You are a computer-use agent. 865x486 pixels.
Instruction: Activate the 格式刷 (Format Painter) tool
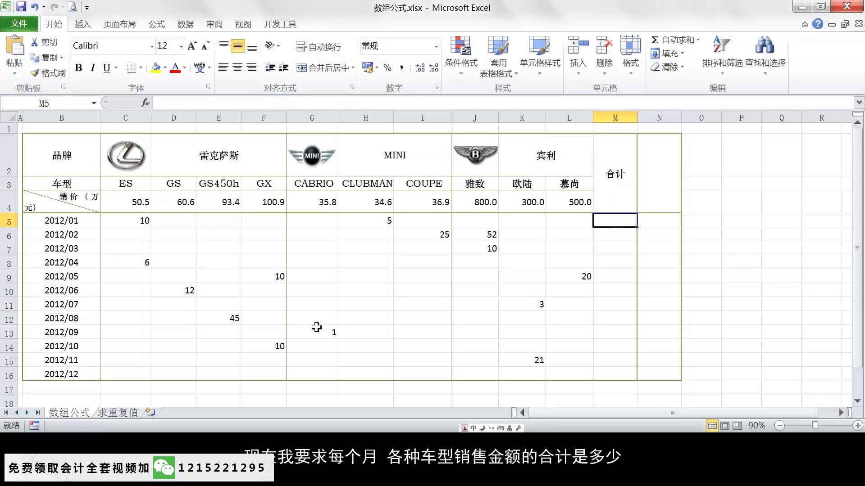coord(47,73)
